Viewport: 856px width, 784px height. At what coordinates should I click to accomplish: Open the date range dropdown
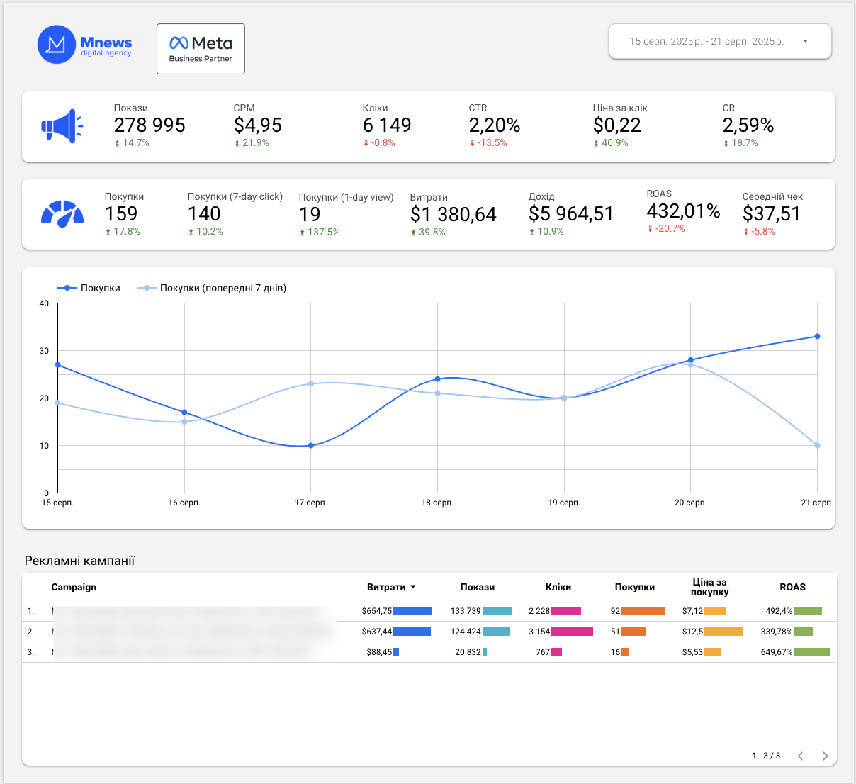(x=720, y=41)
